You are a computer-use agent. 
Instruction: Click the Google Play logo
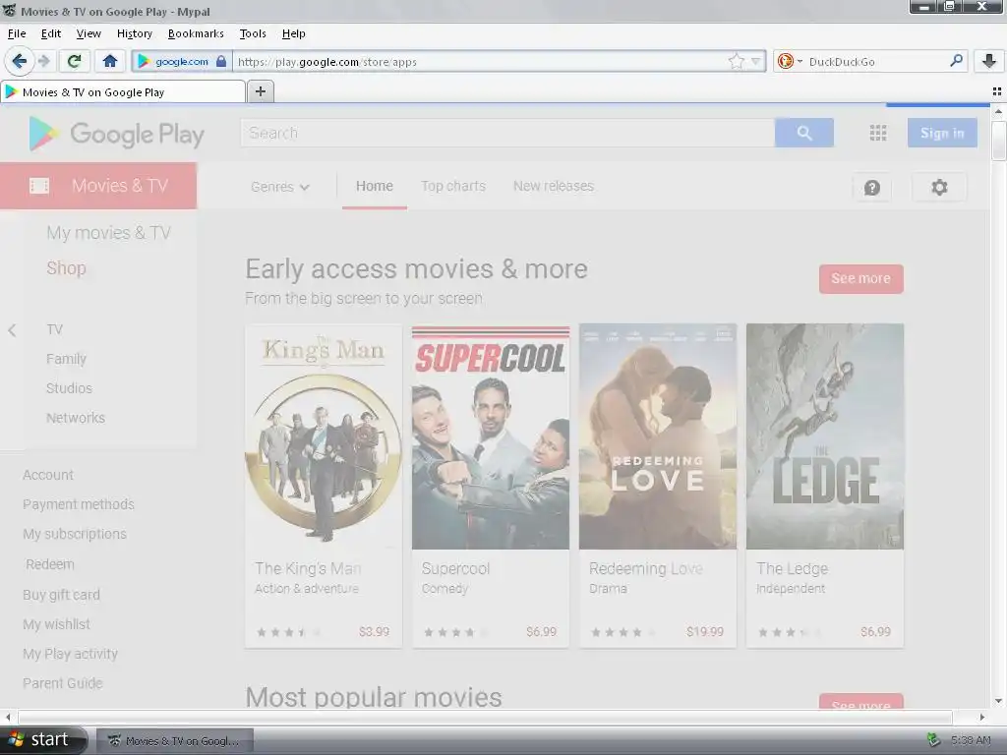[x=116, y=134]
